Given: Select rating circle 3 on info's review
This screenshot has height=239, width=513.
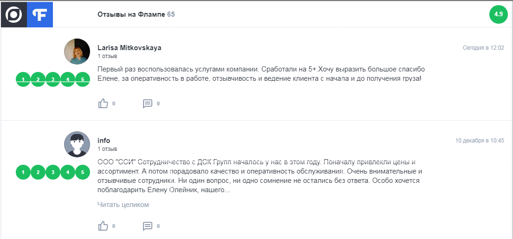Looking at the screenshot, I should (52, 172).
